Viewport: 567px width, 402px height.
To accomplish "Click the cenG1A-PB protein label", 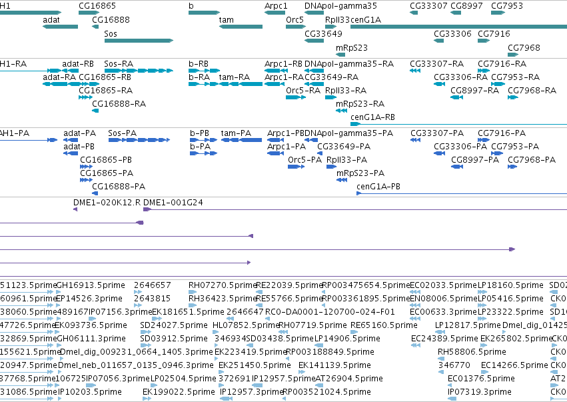I will [378, 187].
